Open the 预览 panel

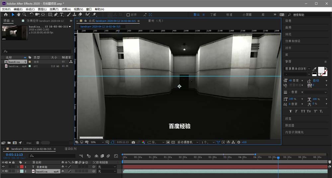coord(288,34)
